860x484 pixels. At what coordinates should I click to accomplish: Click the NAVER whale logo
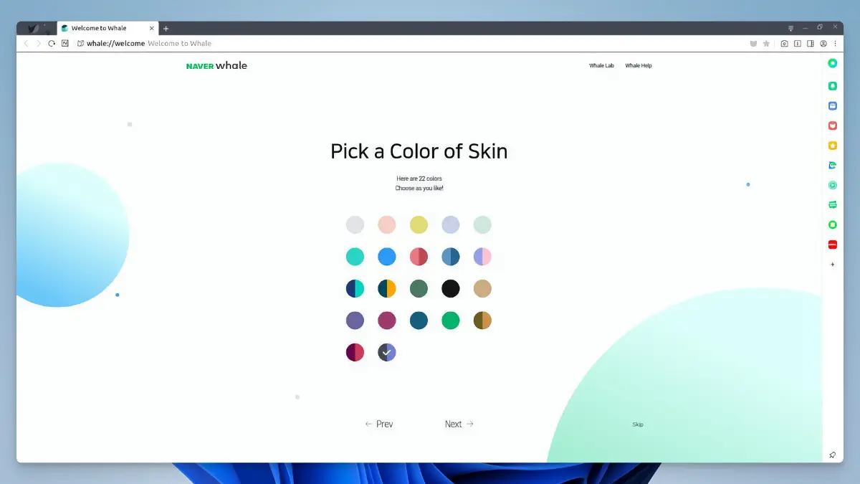pyautogui.click(x=216, y=66)
